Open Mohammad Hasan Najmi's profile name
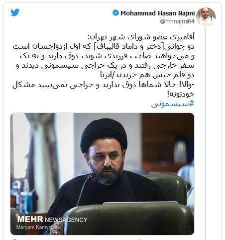Screen dimensions: 225x240 click(x=157, y=13)
